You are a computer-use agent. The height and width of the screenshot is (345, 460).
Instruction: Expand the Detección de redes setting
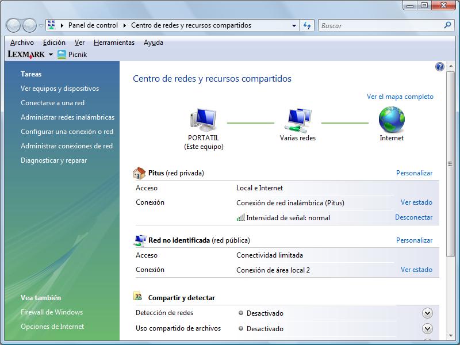pos(427,313)
